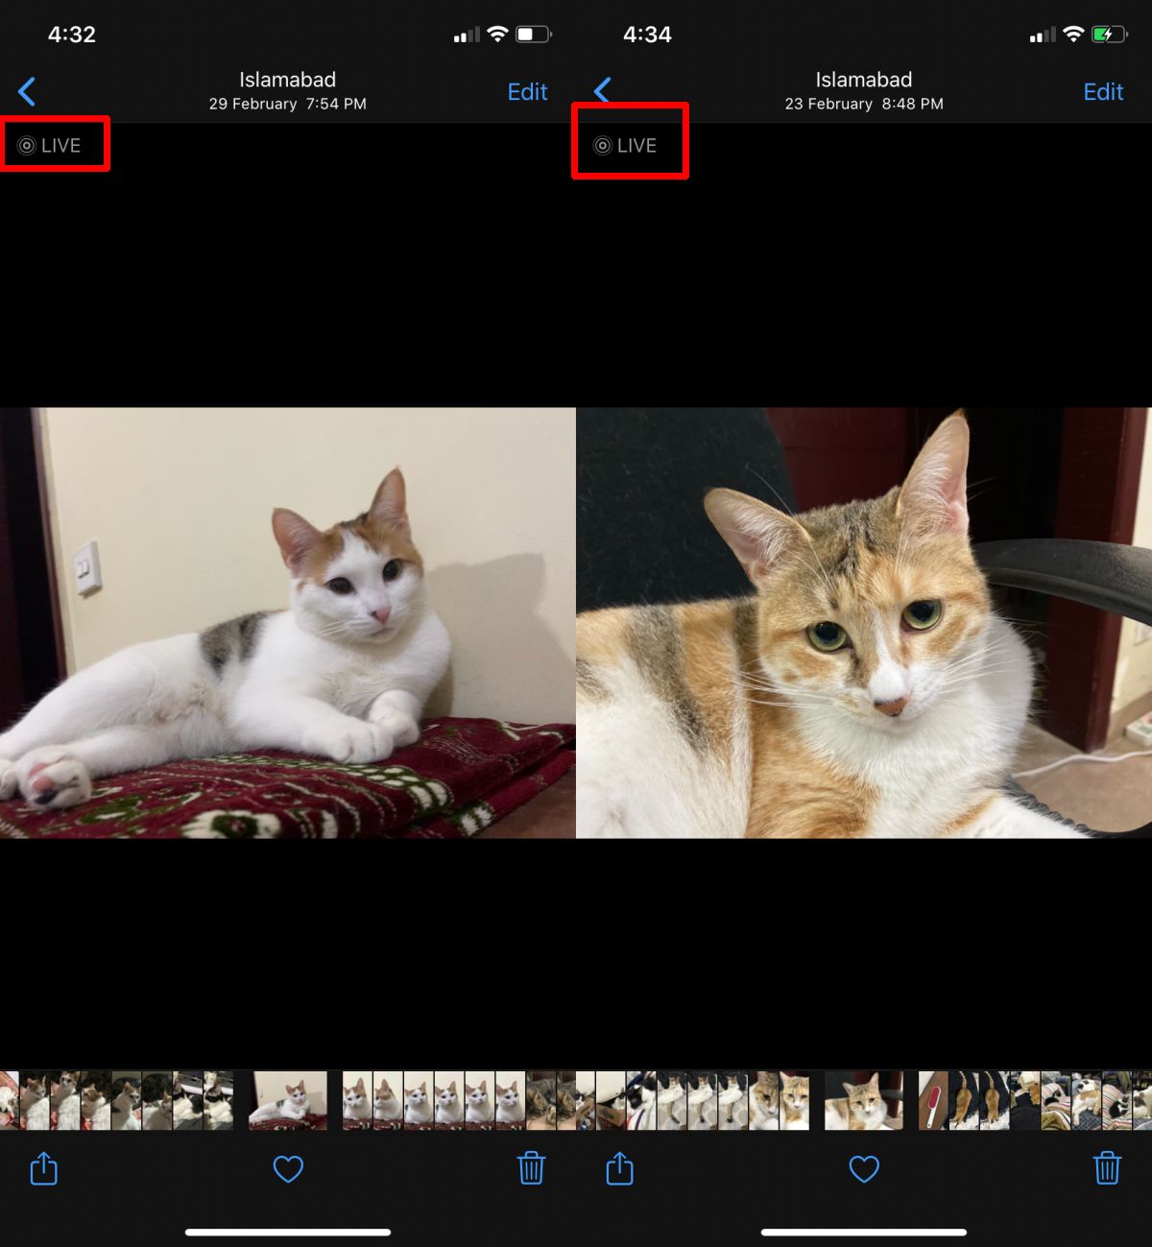Select the current thumbnail in the left filmstrip
Viewport: 1152px width, 1247px height.
point(288,1100)
